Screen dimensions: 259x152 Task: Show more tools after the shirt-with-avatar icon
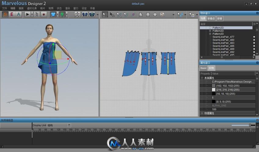click(x=98, y=15)
